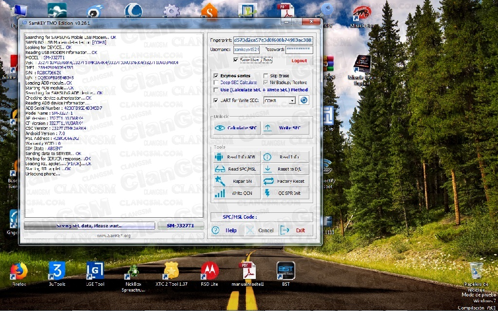Viewport: 498px width, 311px height.
Task: Click the SM-J327T1 model button
Action: tap(181, 225)
